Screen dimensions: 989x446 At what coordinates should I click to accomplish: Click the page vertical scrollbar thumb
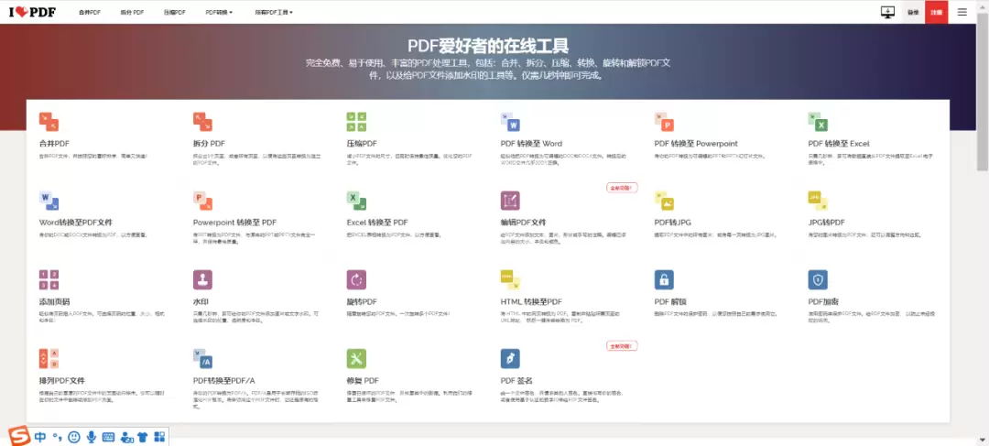pos(982,92)
